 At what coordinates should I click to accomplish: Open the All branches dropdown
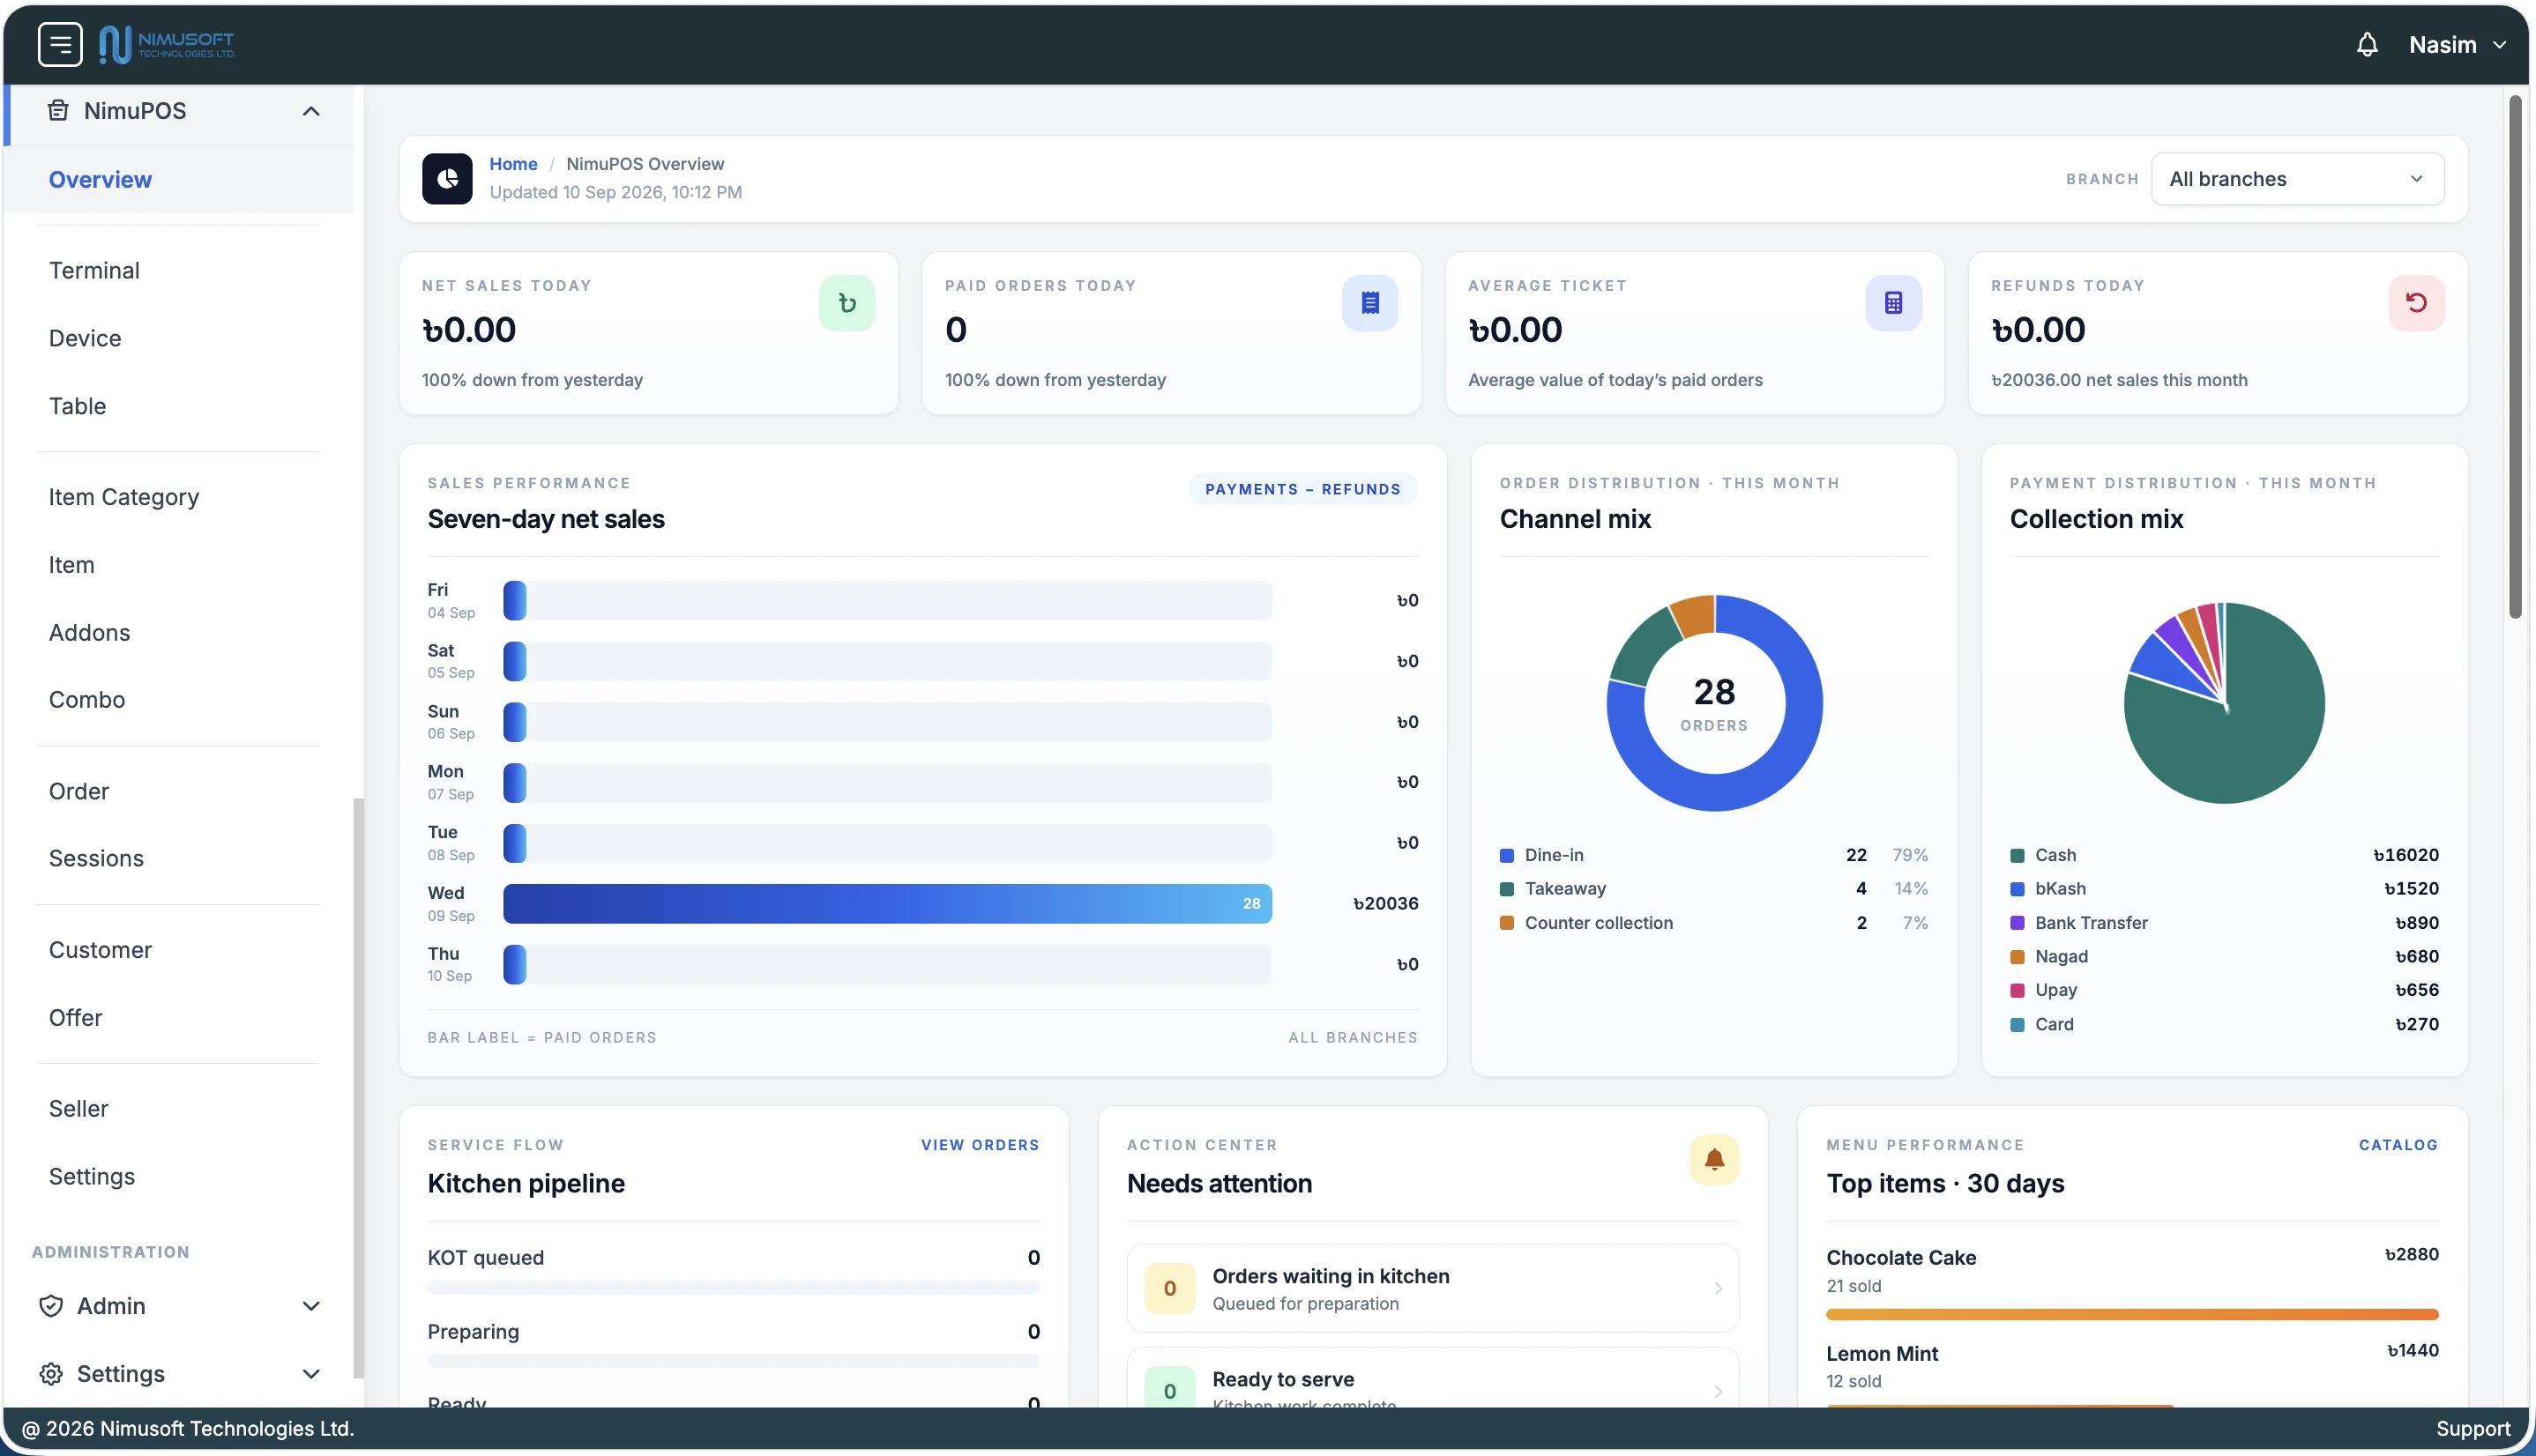[x=2297, y=179]
